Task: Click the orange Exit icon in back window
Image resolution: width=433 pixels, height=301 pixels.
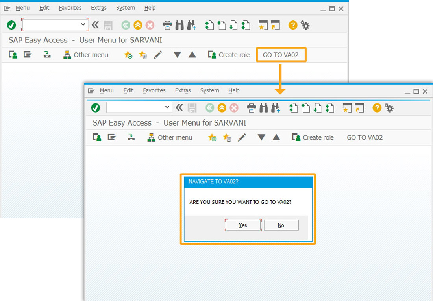Action: coord(138,26)
